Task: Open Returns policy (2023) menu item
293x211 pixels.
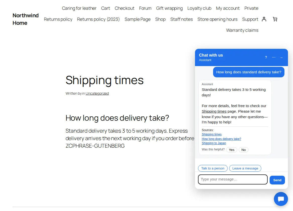Action: point(98,19)
